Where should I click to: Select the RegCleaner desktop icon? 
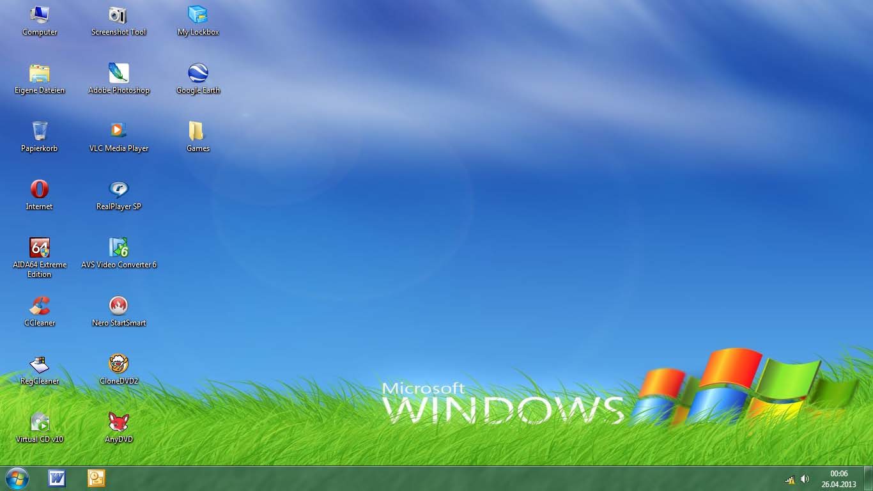pyautogui.click(x=40, y=364)
